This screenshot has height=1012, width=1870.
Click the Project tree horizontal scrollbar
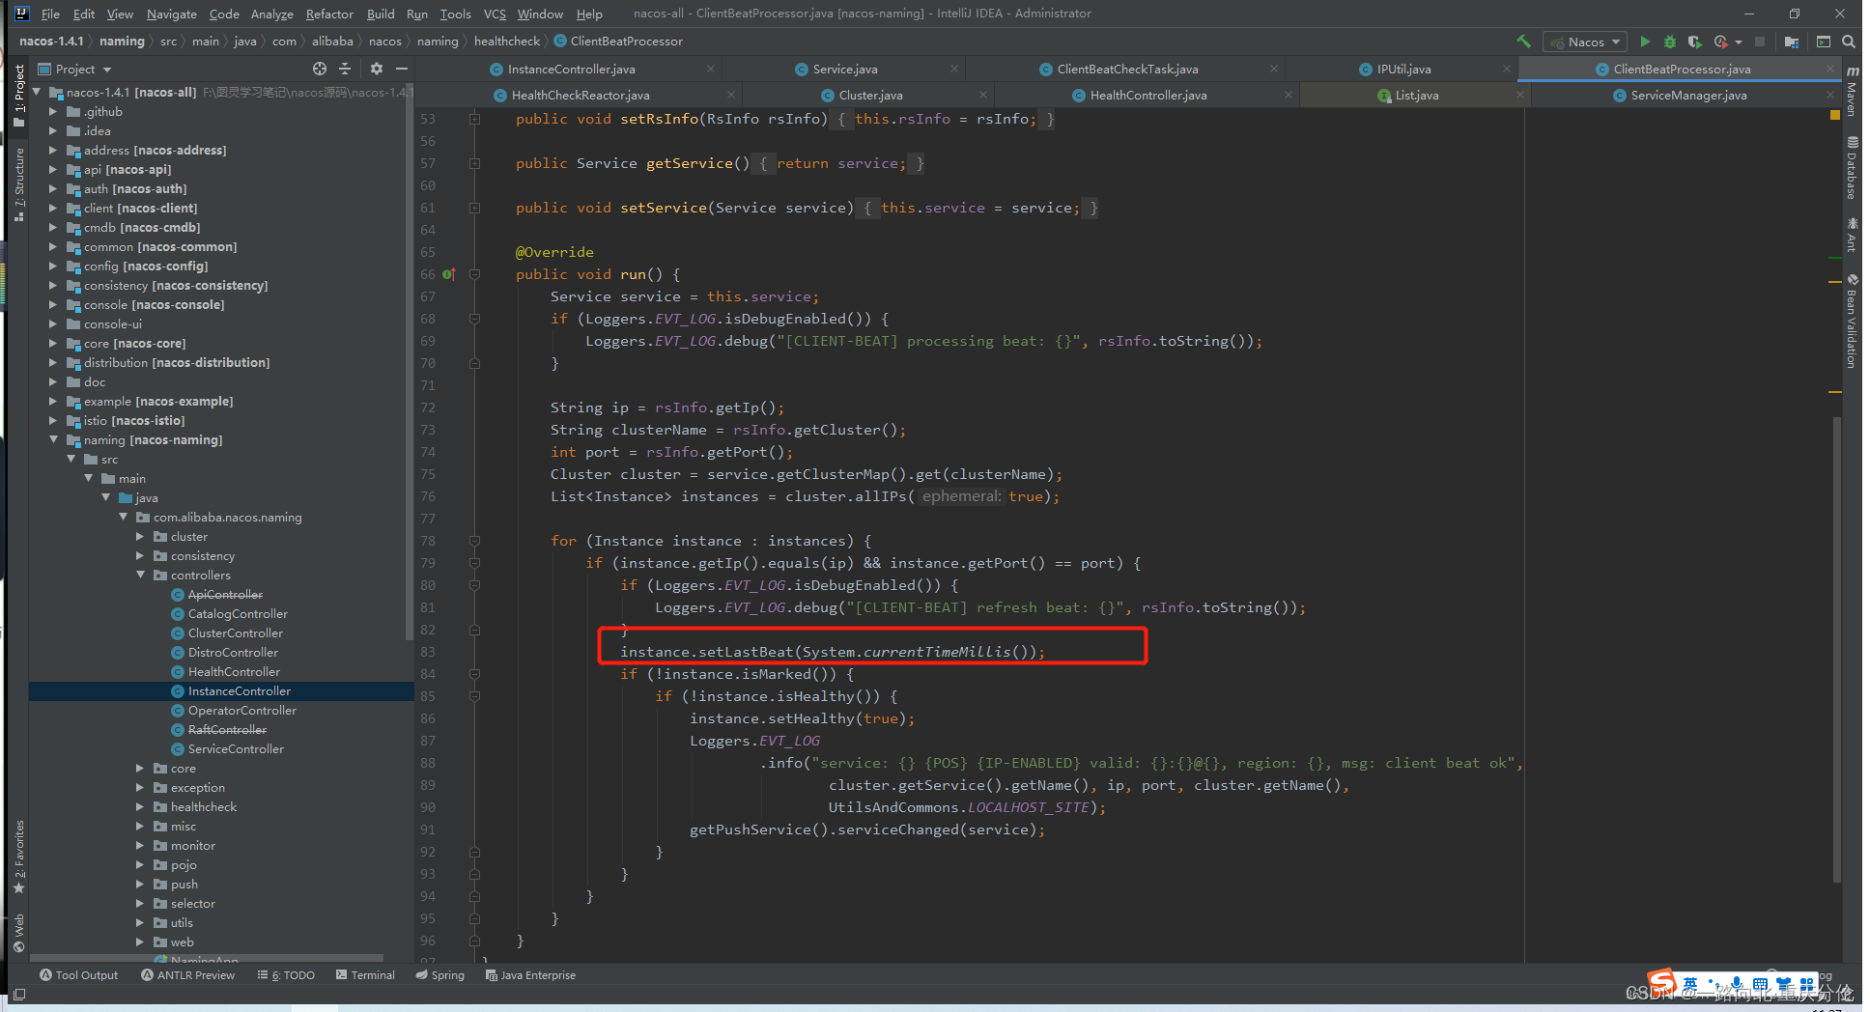206,958
